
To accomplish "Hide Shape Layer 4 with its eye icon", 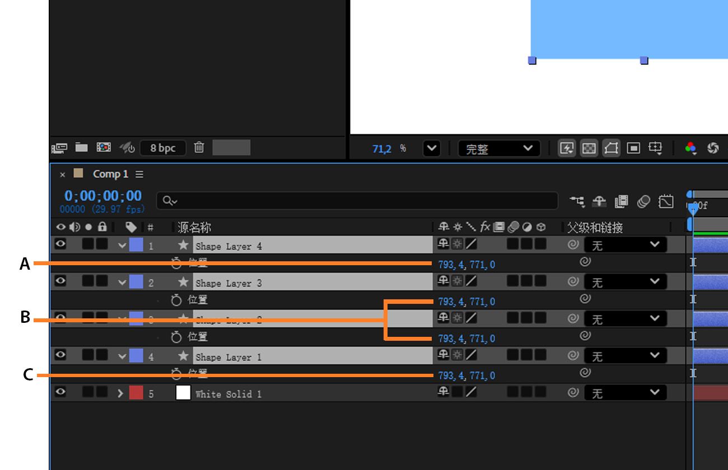I will tap(60, 244).
